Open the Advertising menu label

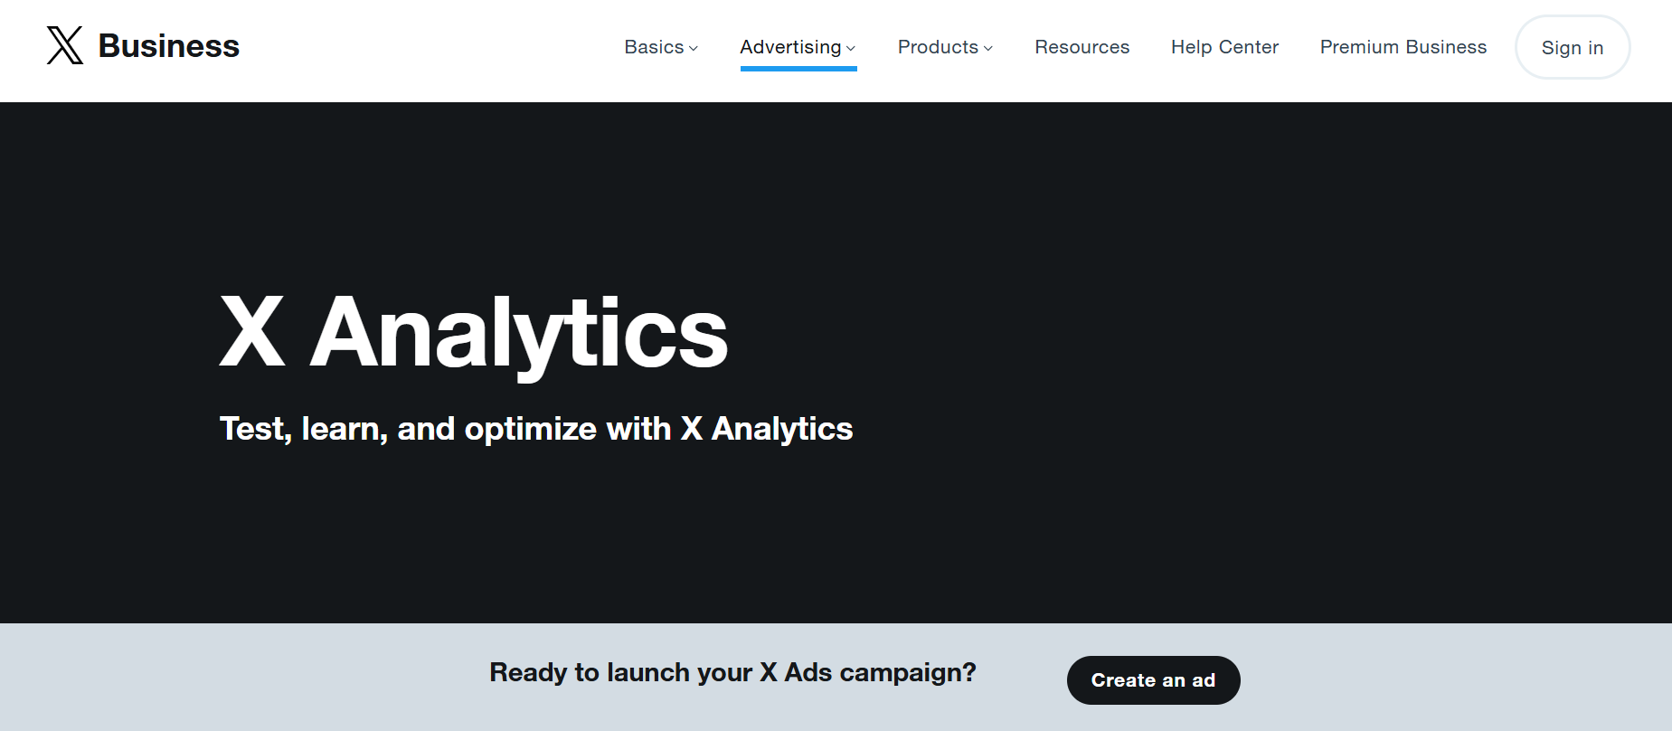click(x=790, y=47)
